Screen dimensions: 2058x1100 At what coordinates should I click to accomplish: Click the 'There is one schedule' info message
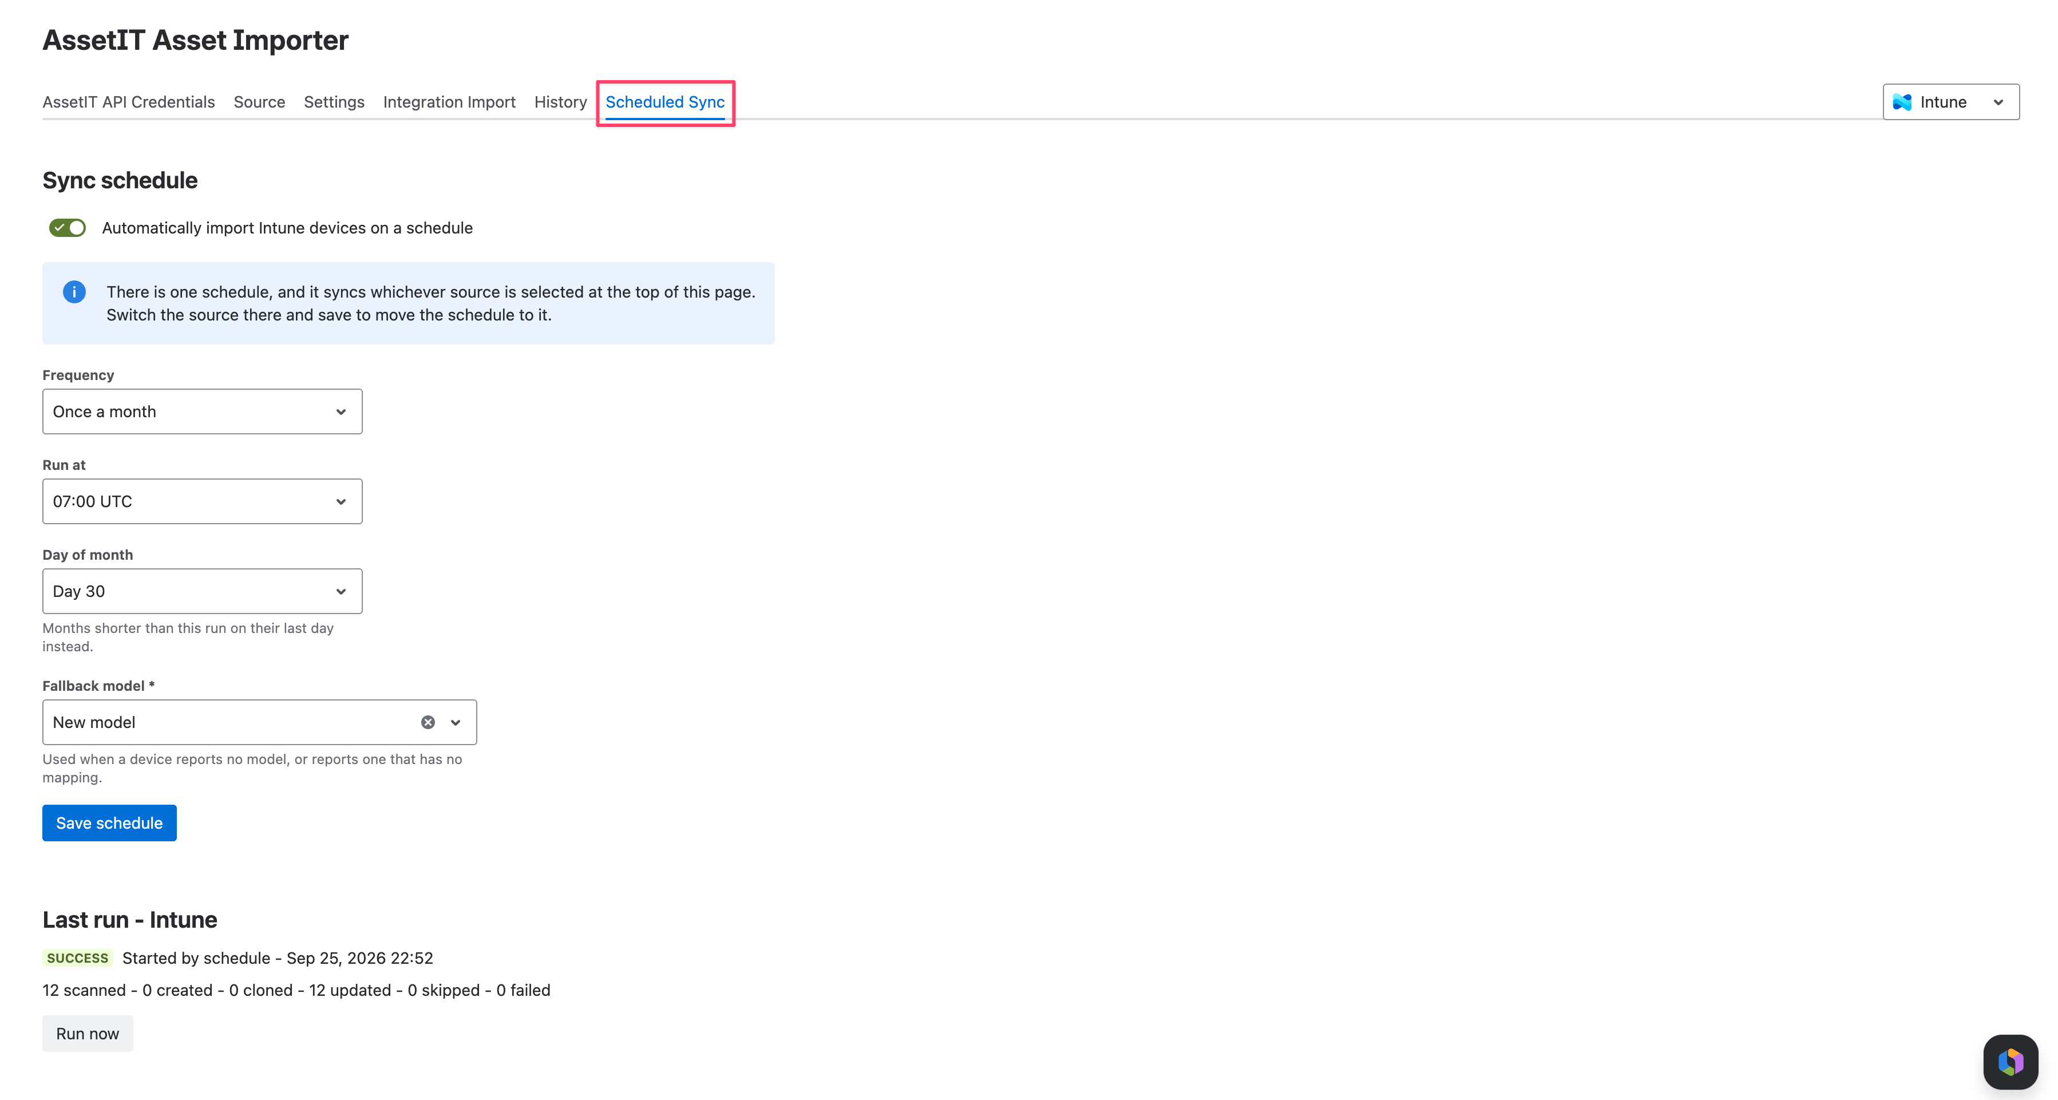tap(432, 303)
